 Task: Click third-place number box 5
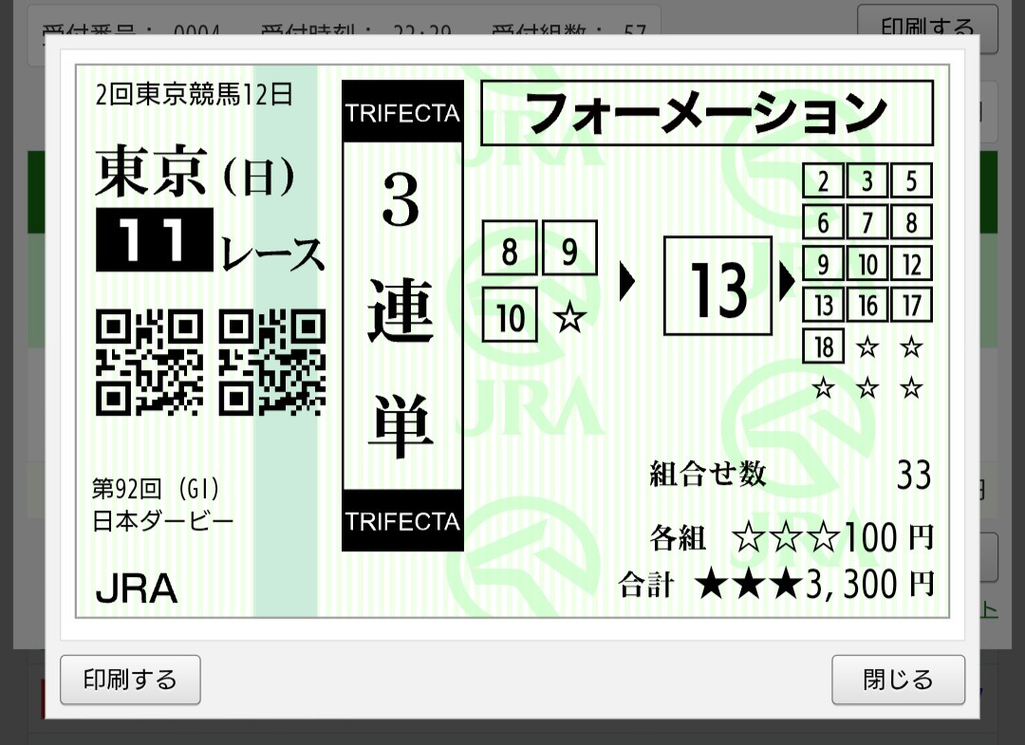[911, 180]
